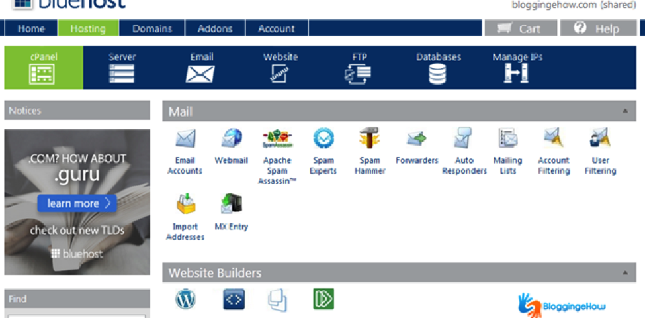Open the Spam Hammer icon
The image size is (645, 318).
(369, 138)
